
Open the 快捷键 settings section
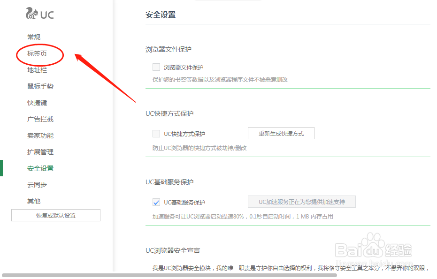click(37, 102)
